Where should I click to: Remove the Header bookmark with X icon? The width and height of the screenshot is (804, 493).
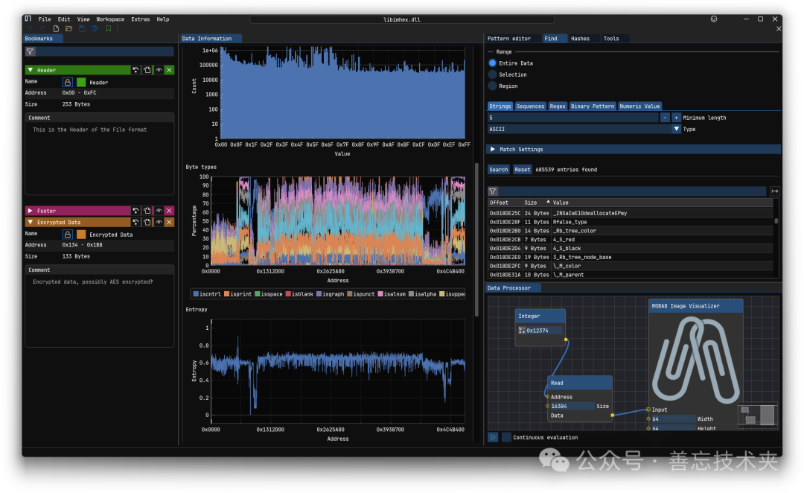(169, 70)
